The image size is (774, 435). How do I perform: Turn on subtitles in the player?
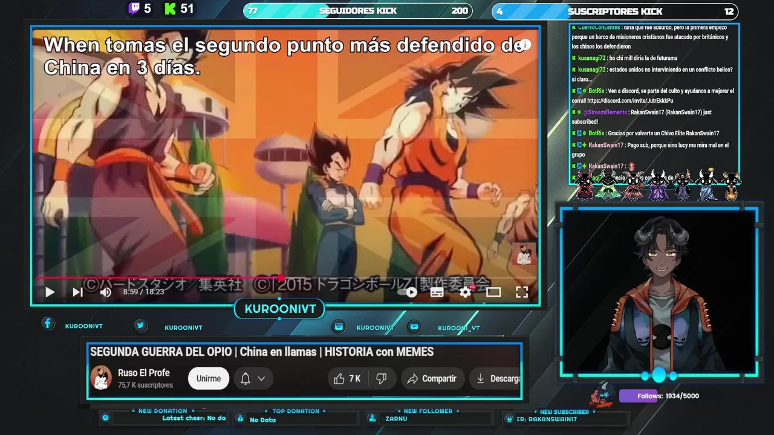[x=437, y=292]
